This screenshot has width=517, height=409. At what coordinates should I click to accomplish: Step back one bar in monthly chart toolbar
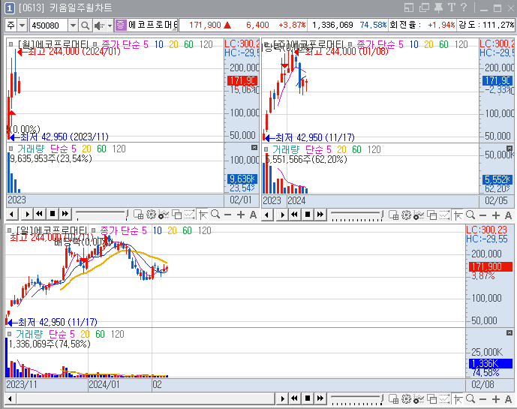coord(12,215)
